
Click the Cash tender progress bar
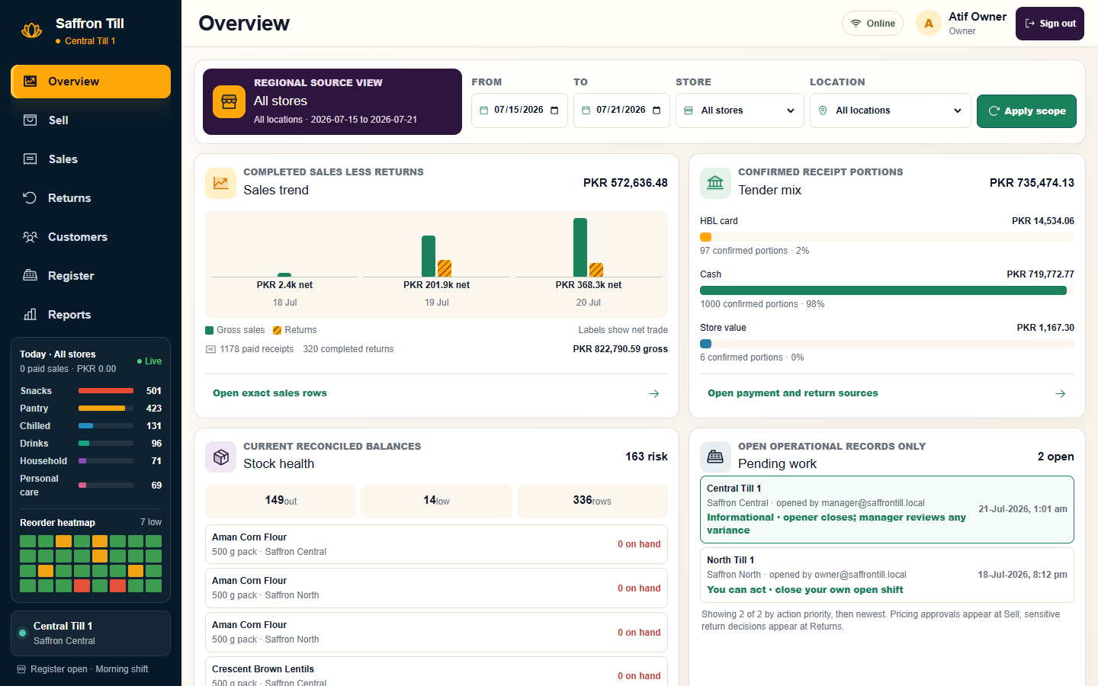pos(887,290)
